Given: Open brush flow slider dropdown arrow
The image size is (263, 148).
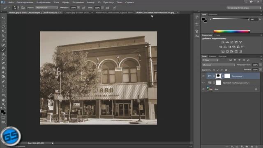Looking at the screenshot, I should (x=102, y=8).
